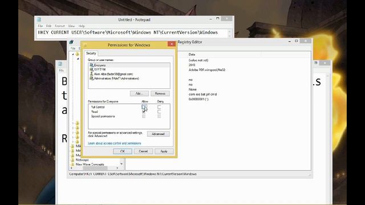The height and width of the screenshot is (205, 365).
Task: Close the Permissions for Windows dialog
Action: click(x=172, y=44)
